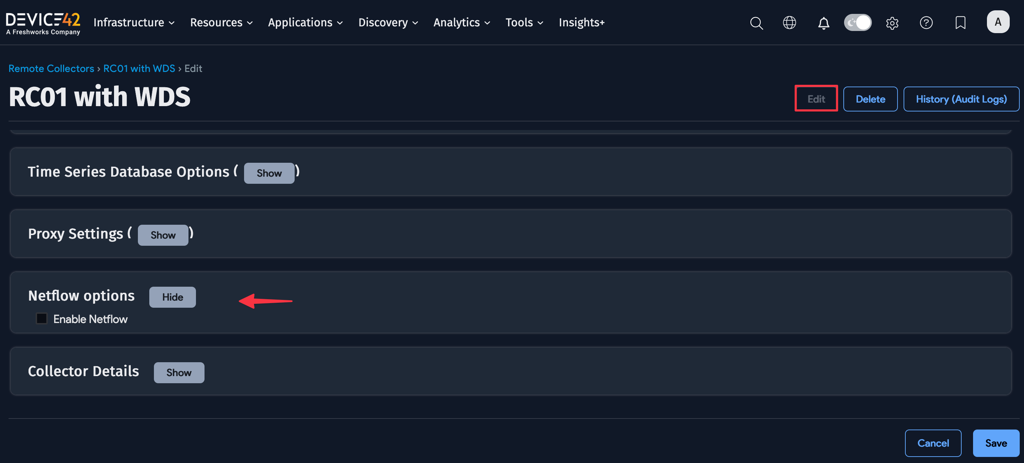Open the notifications bell
This screenshot has width=1024, height=463.
point(823,23)
